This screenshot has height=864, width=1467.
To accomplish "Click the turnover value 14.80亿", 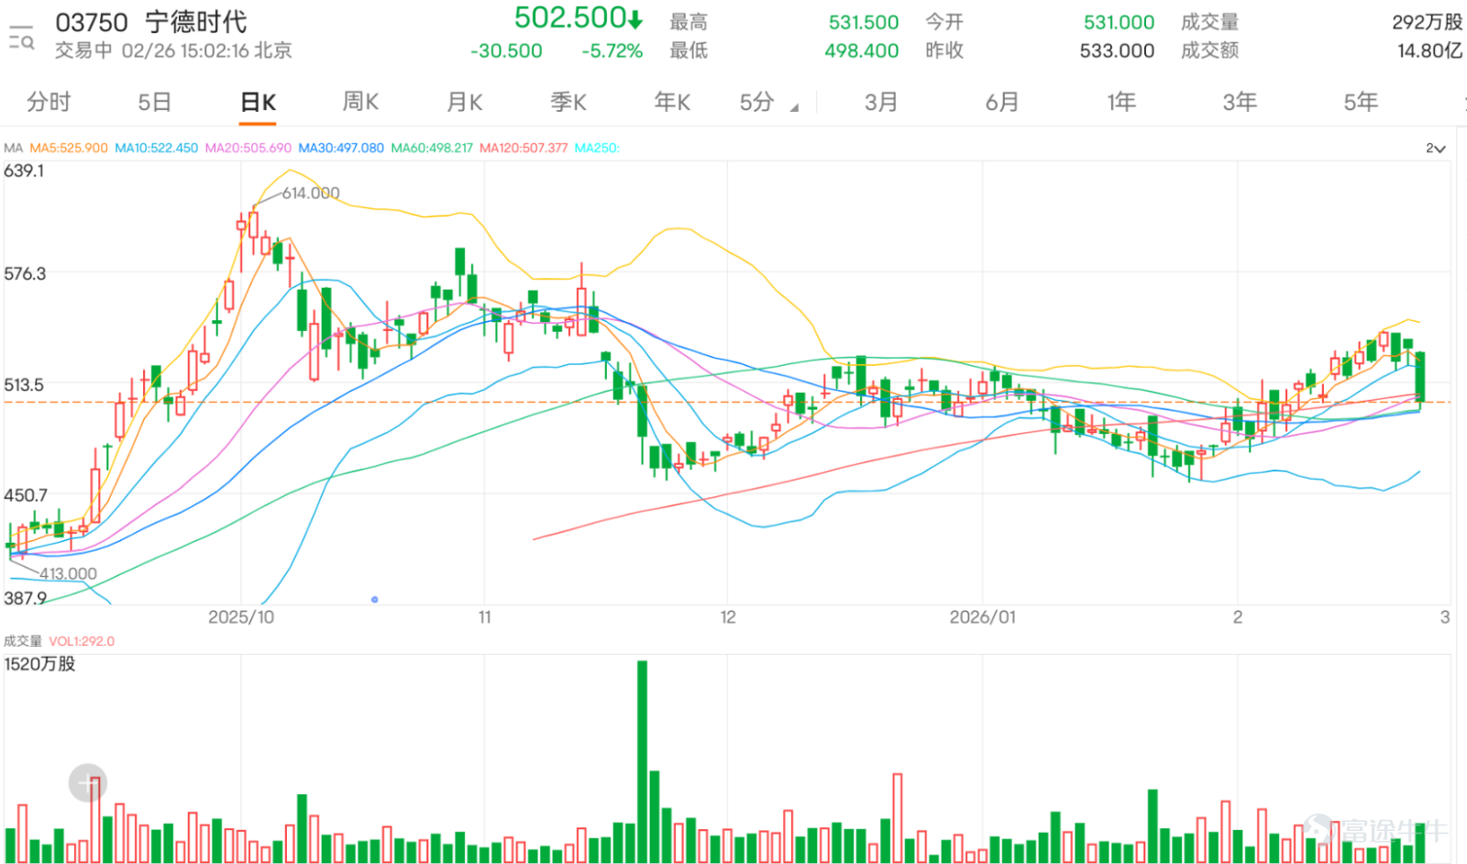I will tap(1429, 50).
